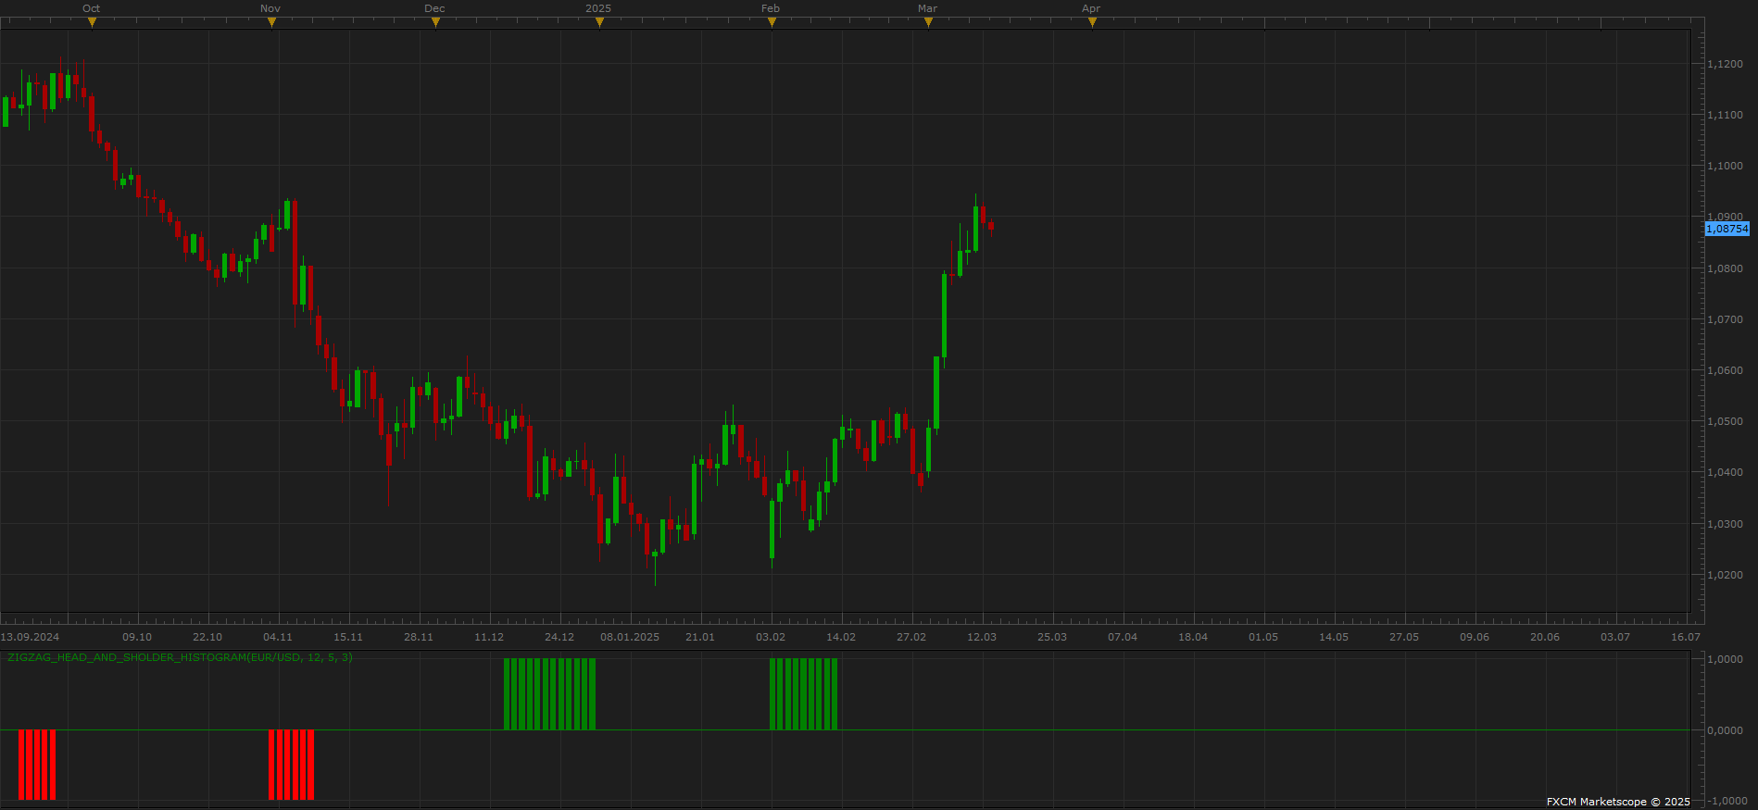Screen dimensions: 1758x810
Task: Click the 13.09.2024 date label
Action: pos(30,637)
